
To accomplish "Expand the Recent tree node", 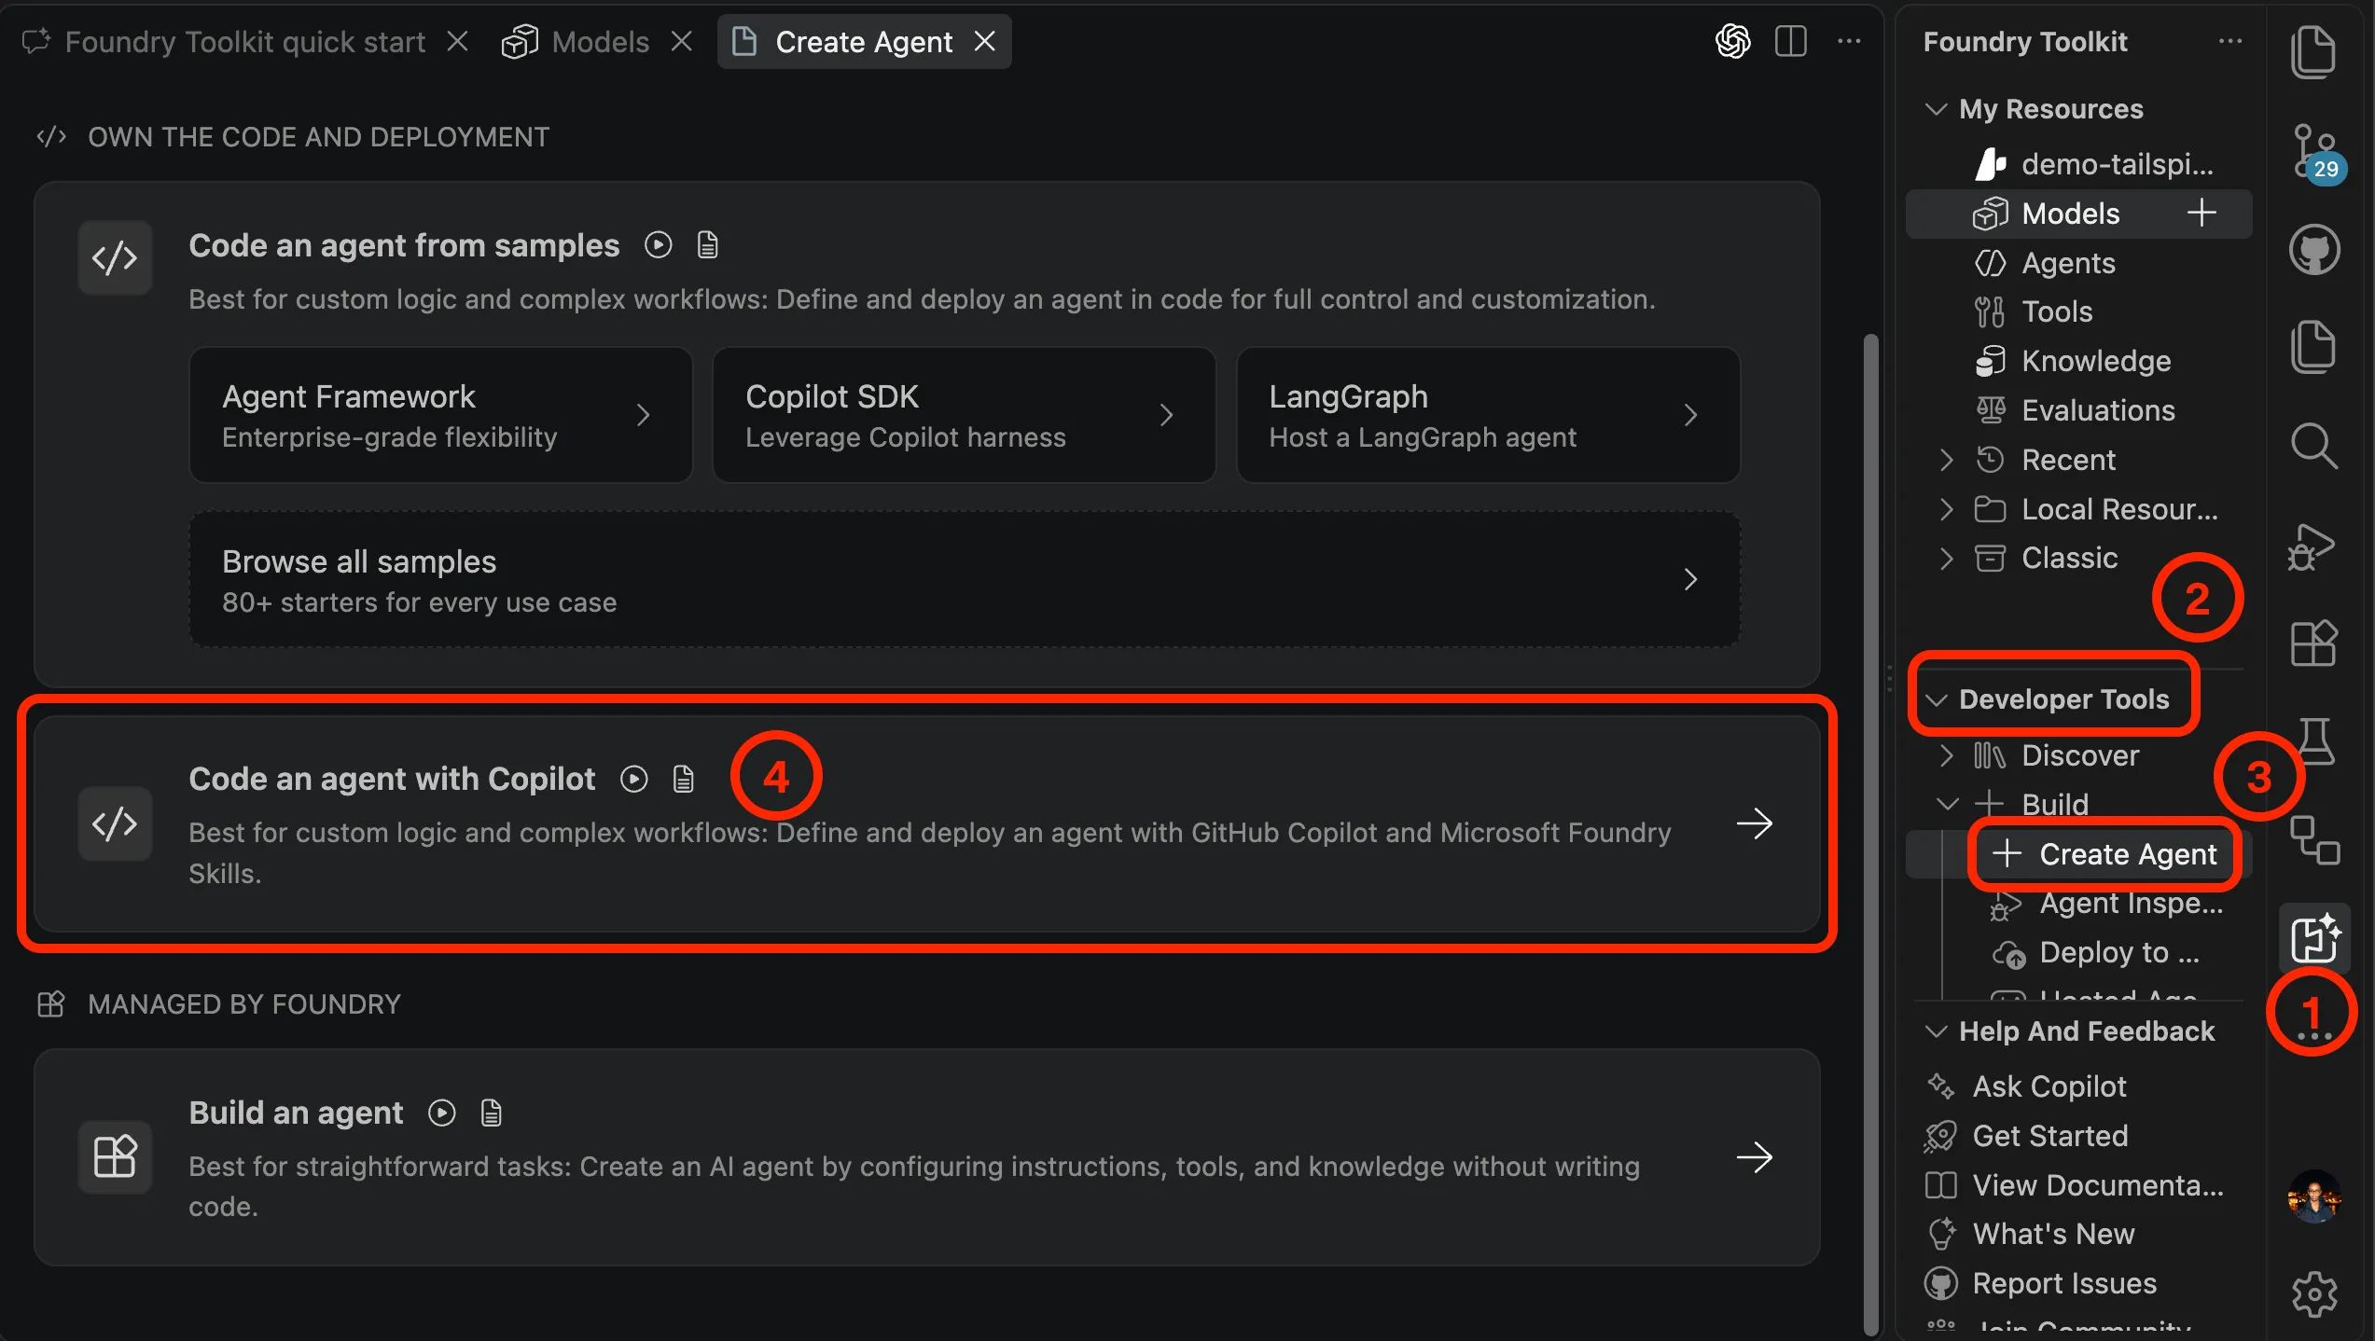I will [1946, 460].
